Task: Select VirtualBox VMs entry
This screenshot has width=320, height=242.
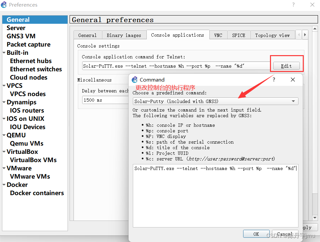Action: 33,160
